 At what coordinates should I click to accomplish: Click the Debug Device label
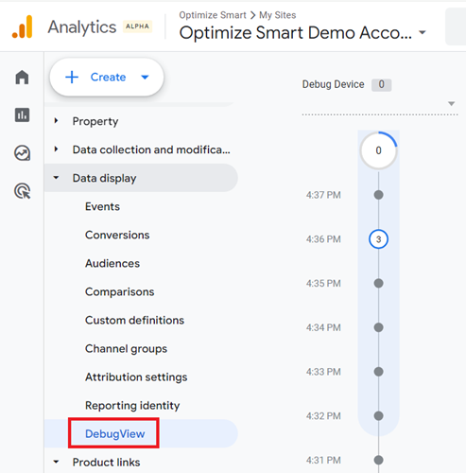tap(333, 84)
